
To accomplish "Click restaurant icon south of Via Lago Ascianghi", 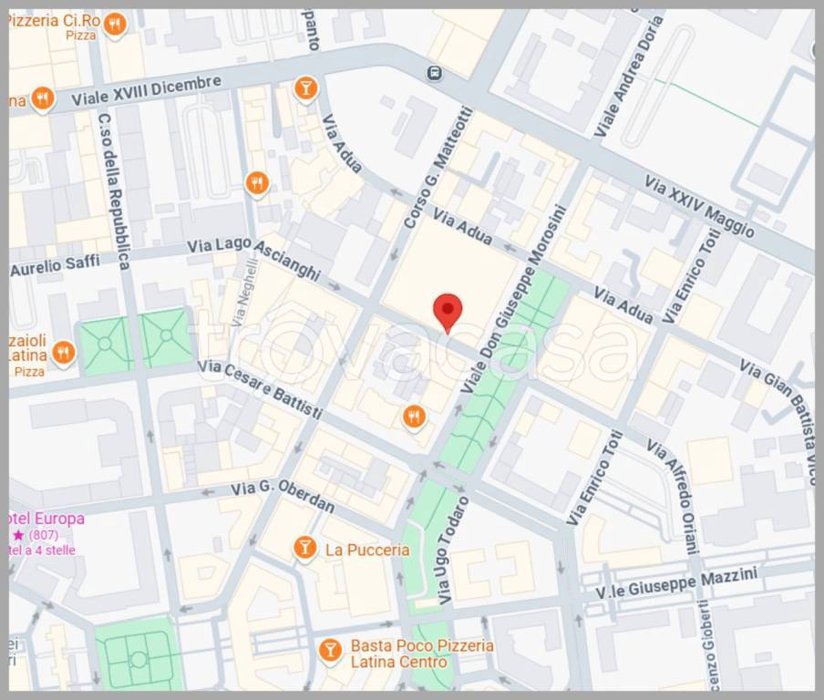I will point(414,417).
